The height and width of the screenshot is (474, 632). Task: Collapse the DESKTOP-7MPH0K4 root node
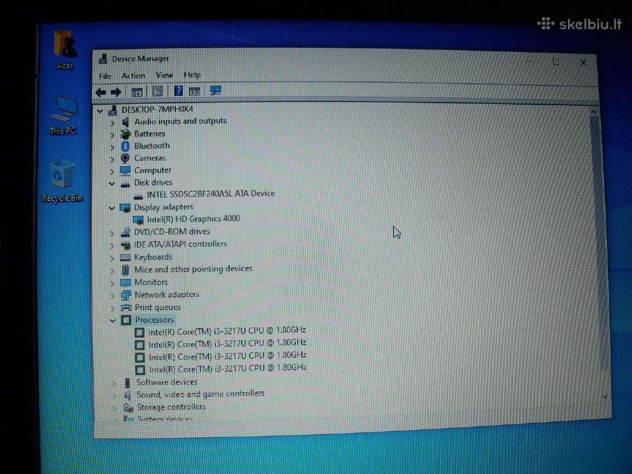point(100,111)
